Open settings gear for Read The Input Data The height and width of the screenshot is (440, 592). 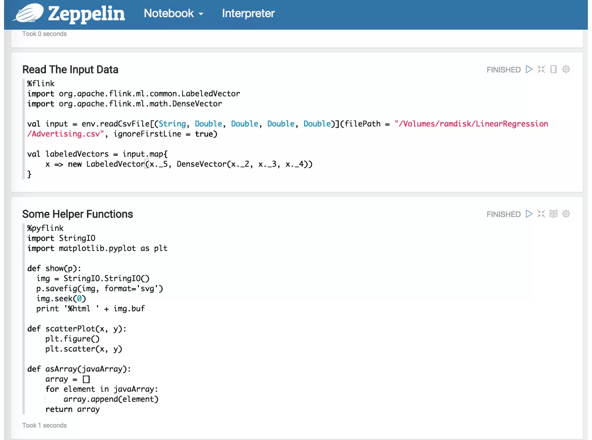[x=566, y=69]
